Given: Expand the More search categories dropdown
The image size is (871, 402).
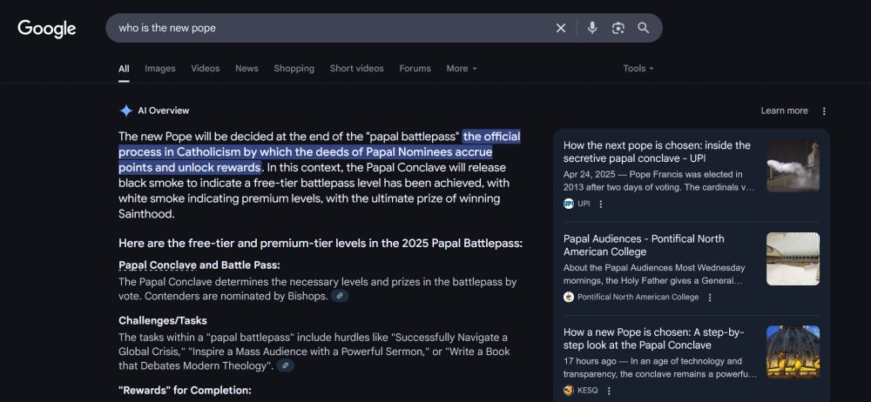Looking at the screenshot, I should click(x=462, y=68).
